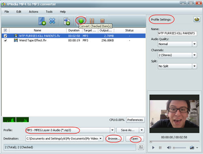This screenshot has height=154, width=203.
Task: Click the 296.88KB output size cell
Action: (108, 41)
